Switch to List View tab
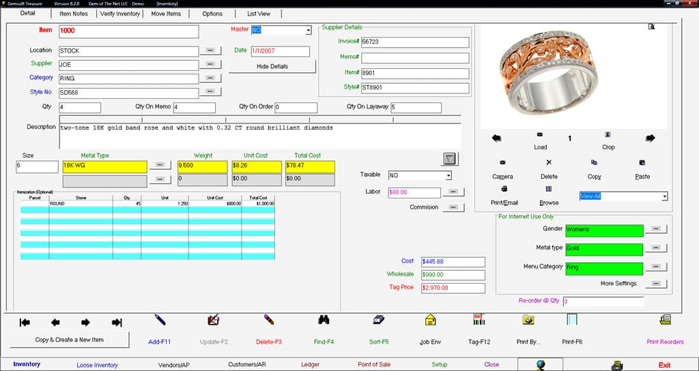Screen dimensions: 699x371 coord(259,14)
